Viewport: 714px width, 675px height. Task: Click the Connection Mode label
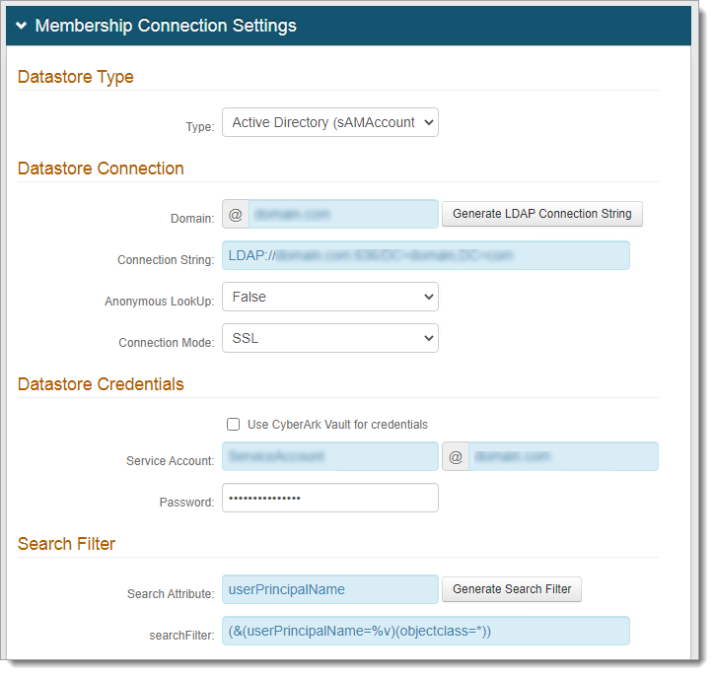coord(167,343)
